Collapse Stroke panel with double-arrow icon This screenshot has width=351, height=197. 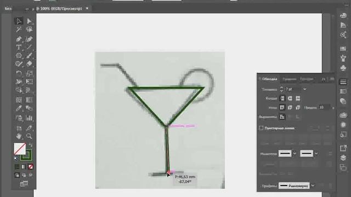pyautogui.click(x=323, y=79)
